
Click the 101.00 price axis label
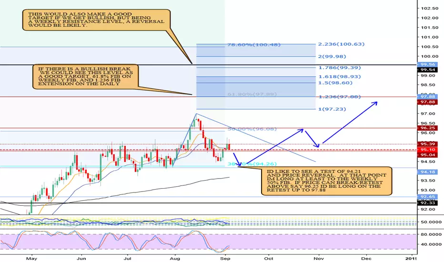click(429, 37)
